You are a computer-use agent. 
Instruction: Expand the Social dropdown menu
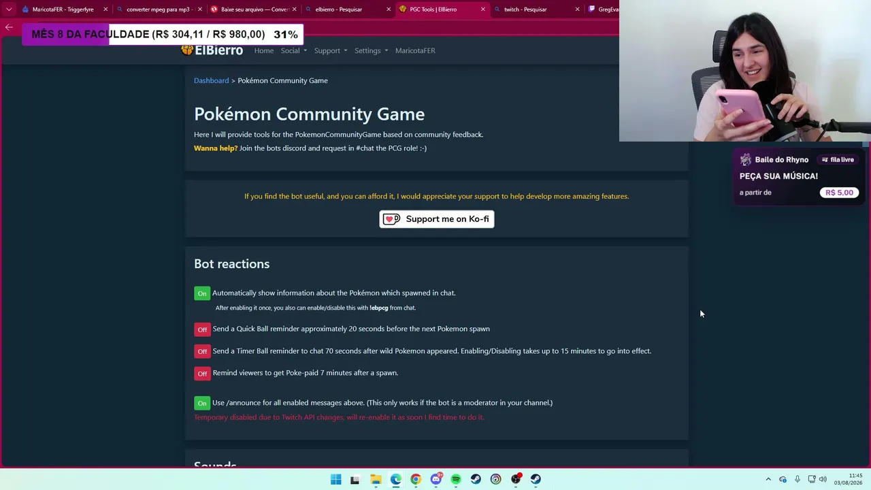pos(294,50)
